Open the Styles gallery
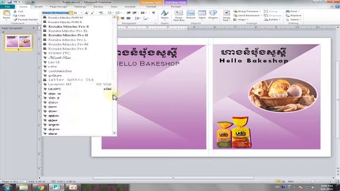 pos(165,15)
